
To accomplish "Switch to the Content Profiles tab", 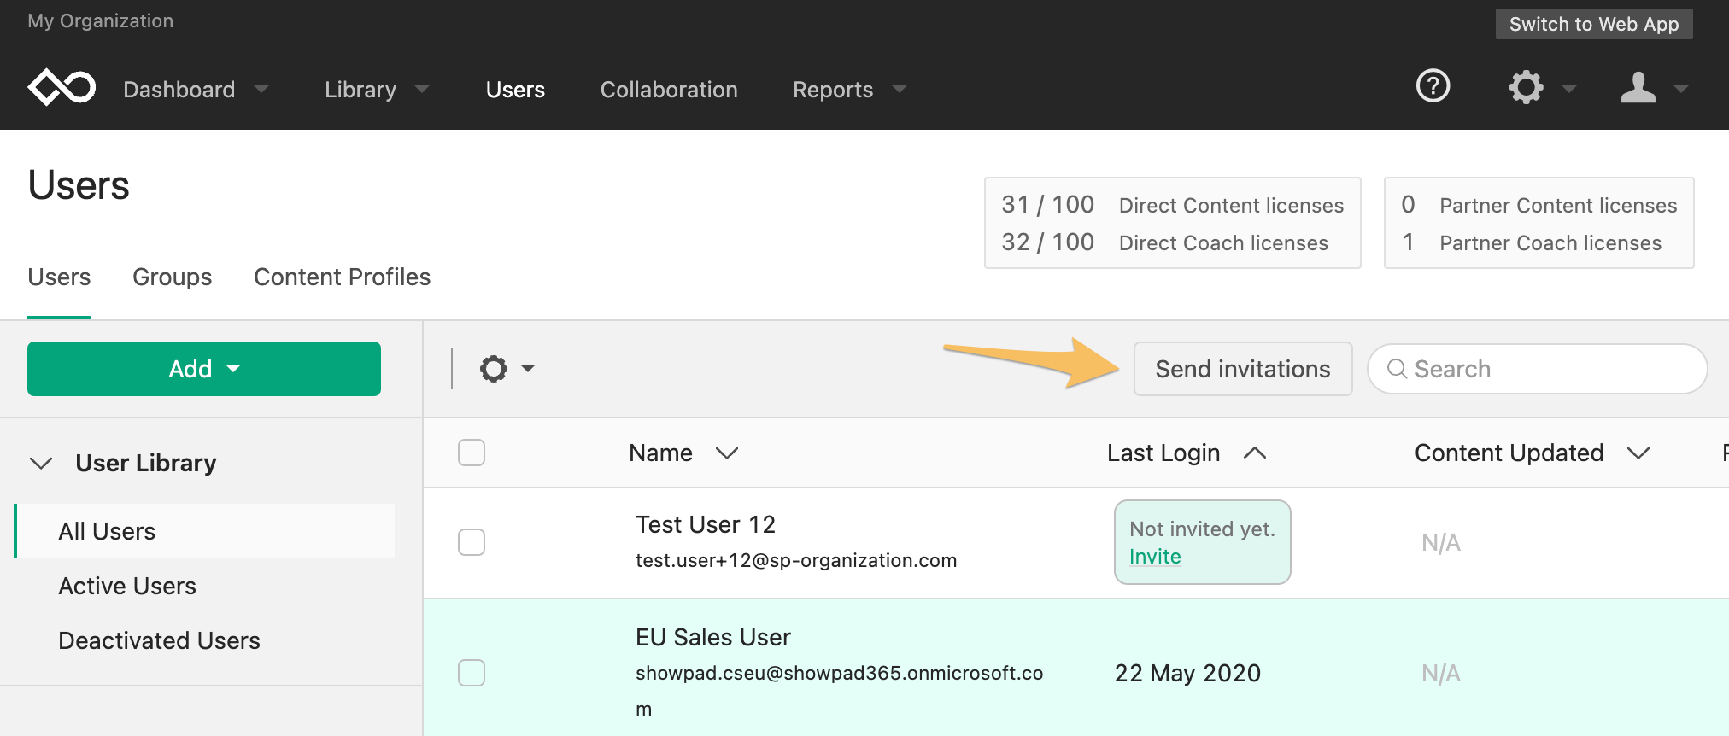I will tap(342, 277).
